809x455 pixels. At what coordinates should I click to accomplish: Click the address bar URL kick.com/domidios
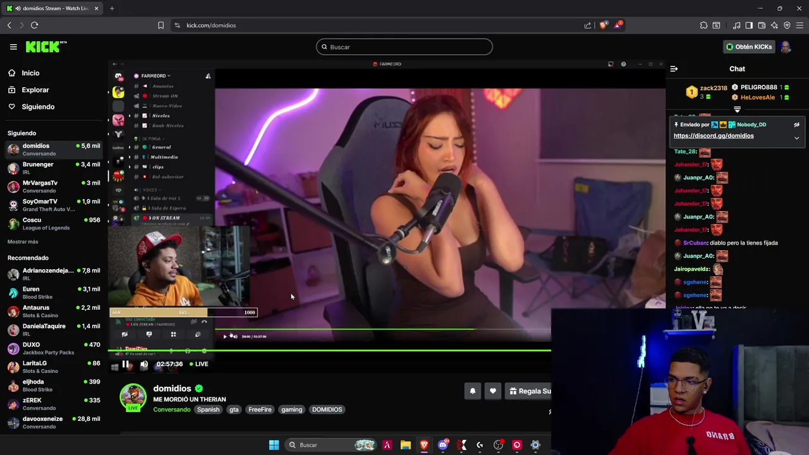coord(211,25)
